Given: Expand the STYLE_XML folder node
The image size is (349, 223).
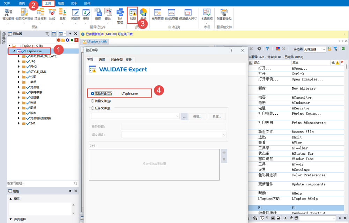Looking at the screenshot, I should tap(19, 72).
